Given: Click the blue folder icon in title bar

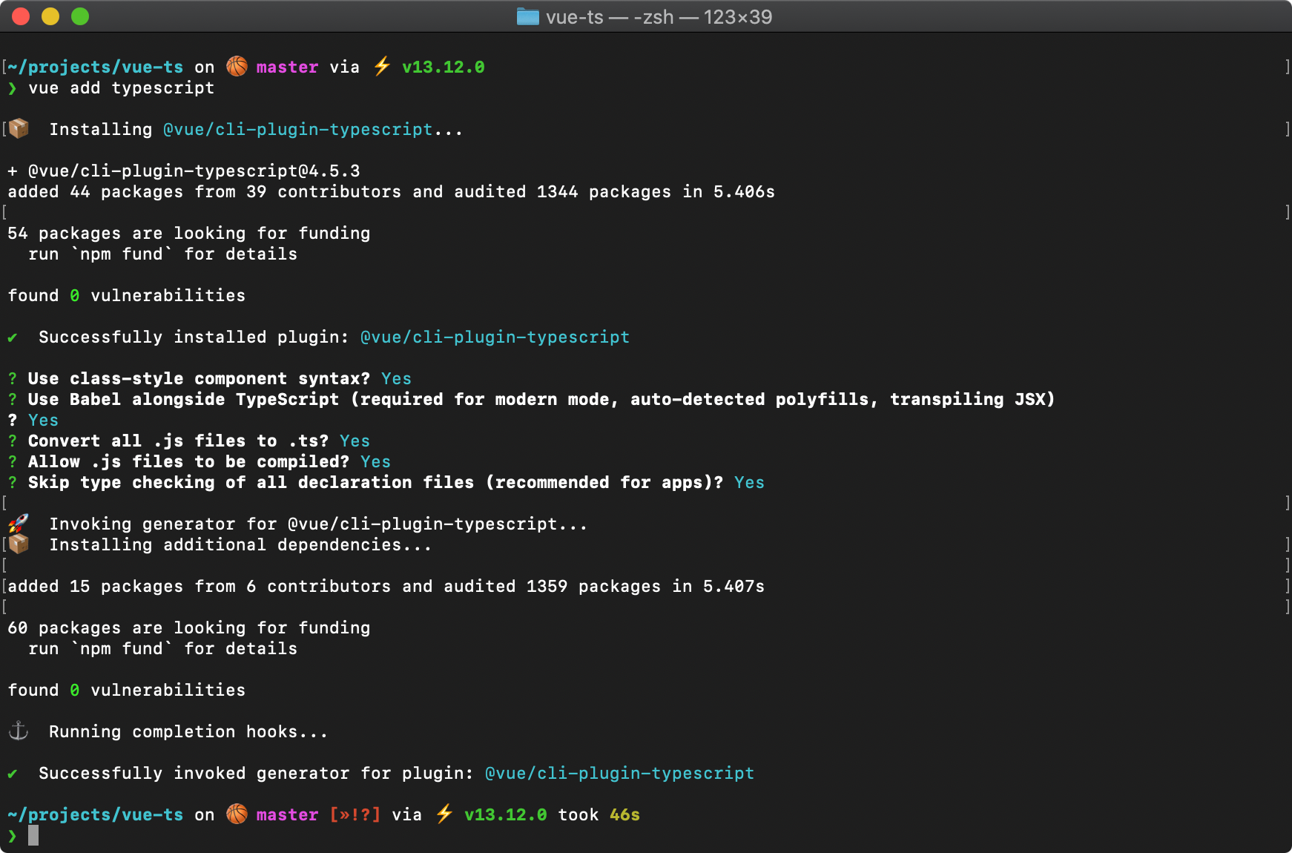Looking at the screenshot, I should coord(527,16).
